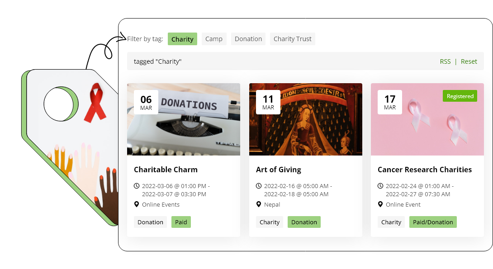Click the location pin beside Online Events

[x=137, y=204]
